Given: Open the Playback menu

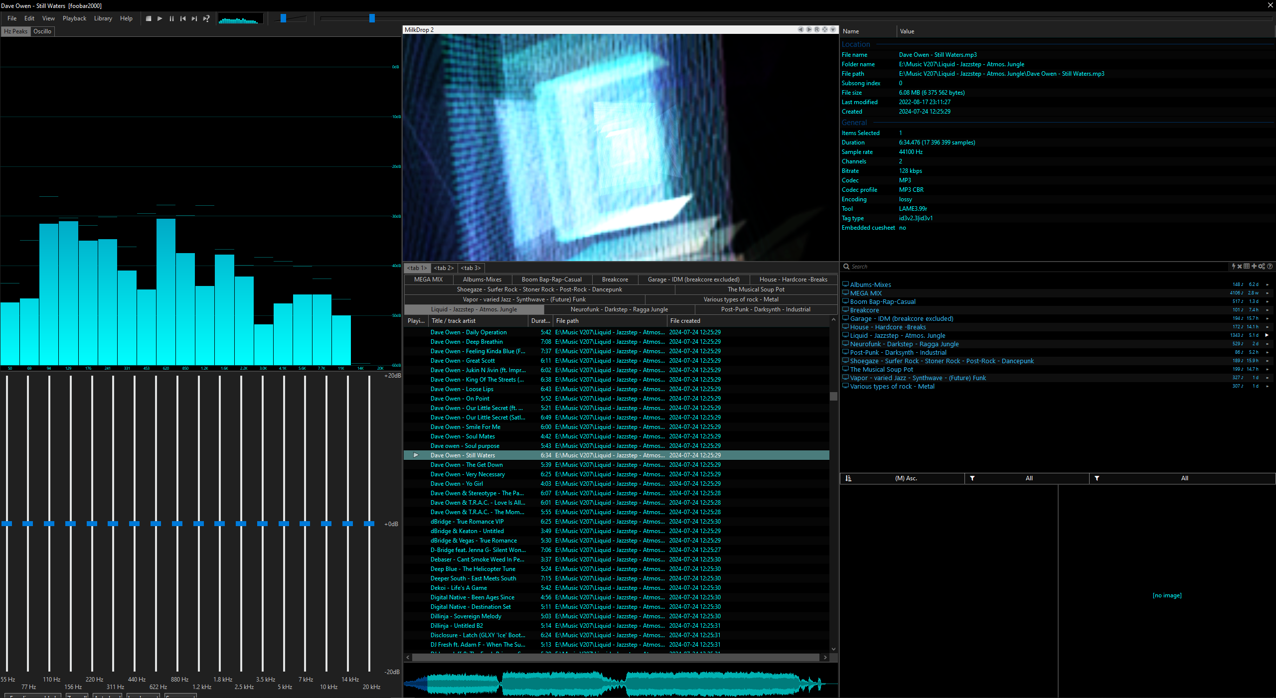Looking at the screenshot, I should (74, 18).
